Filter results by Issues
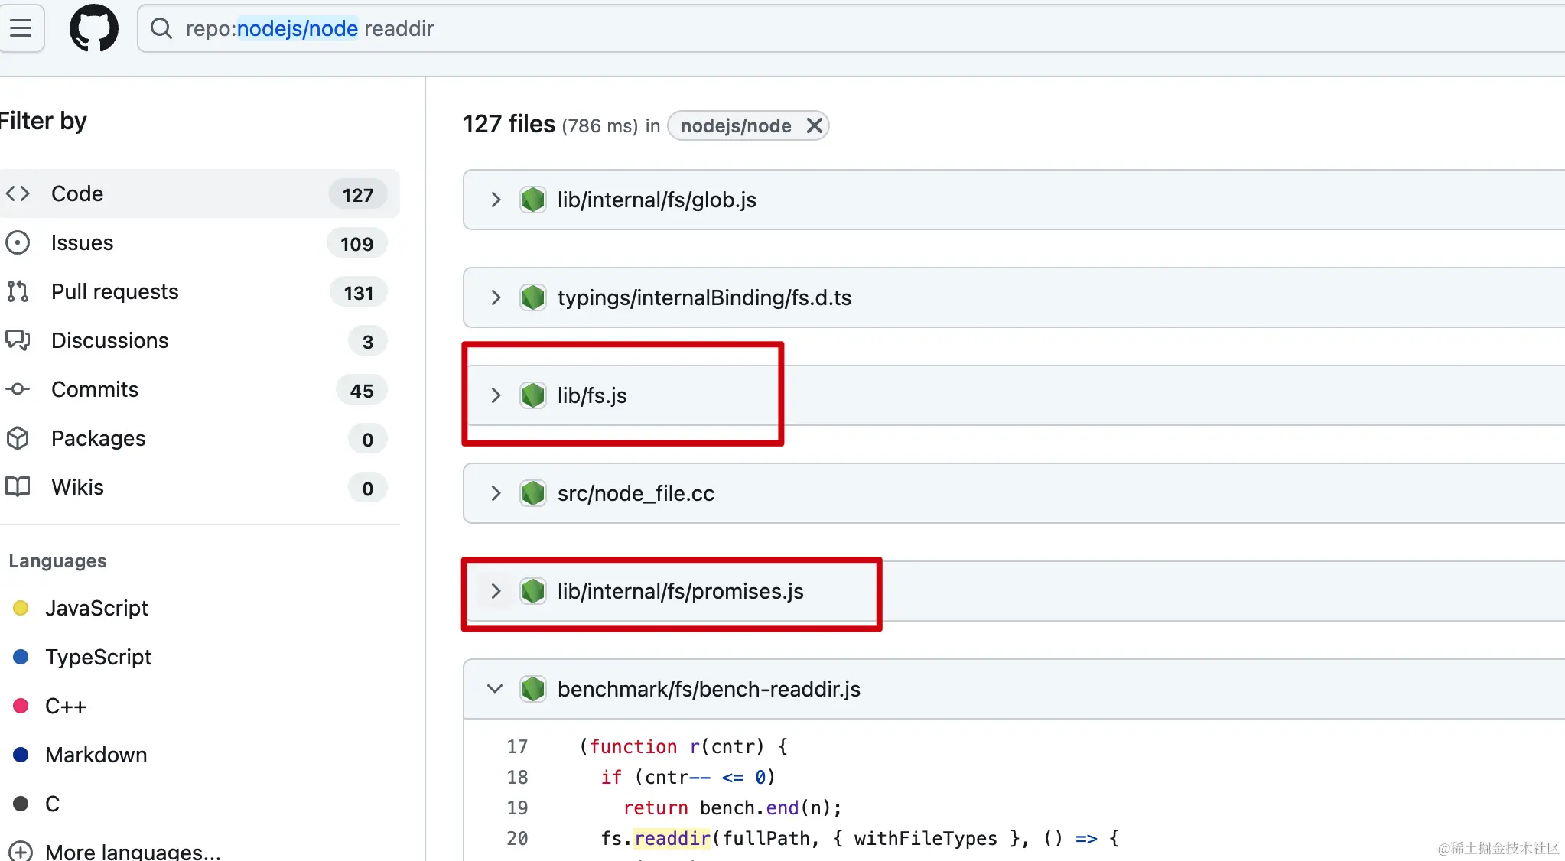This screenshot has height=861, width=1565. (200, 242)
